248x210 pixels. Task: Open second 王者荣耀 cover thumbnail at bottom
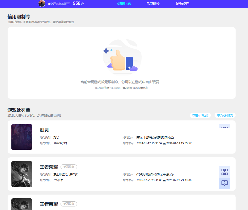tap(22, 204)
